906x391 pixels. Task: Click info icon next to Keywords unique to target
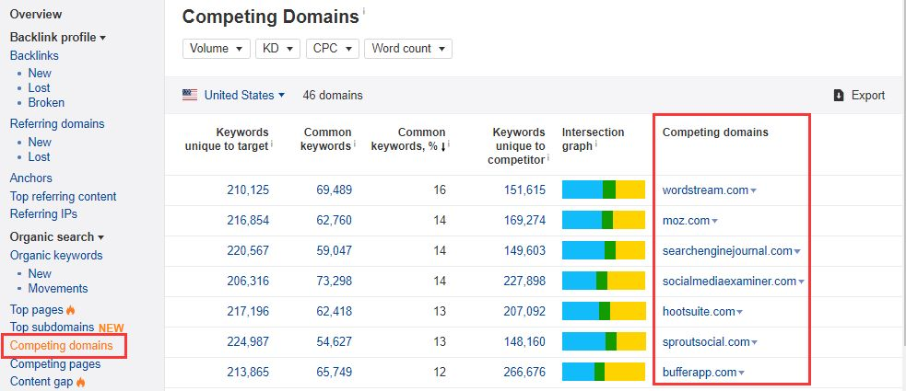[x=272, y=143]
